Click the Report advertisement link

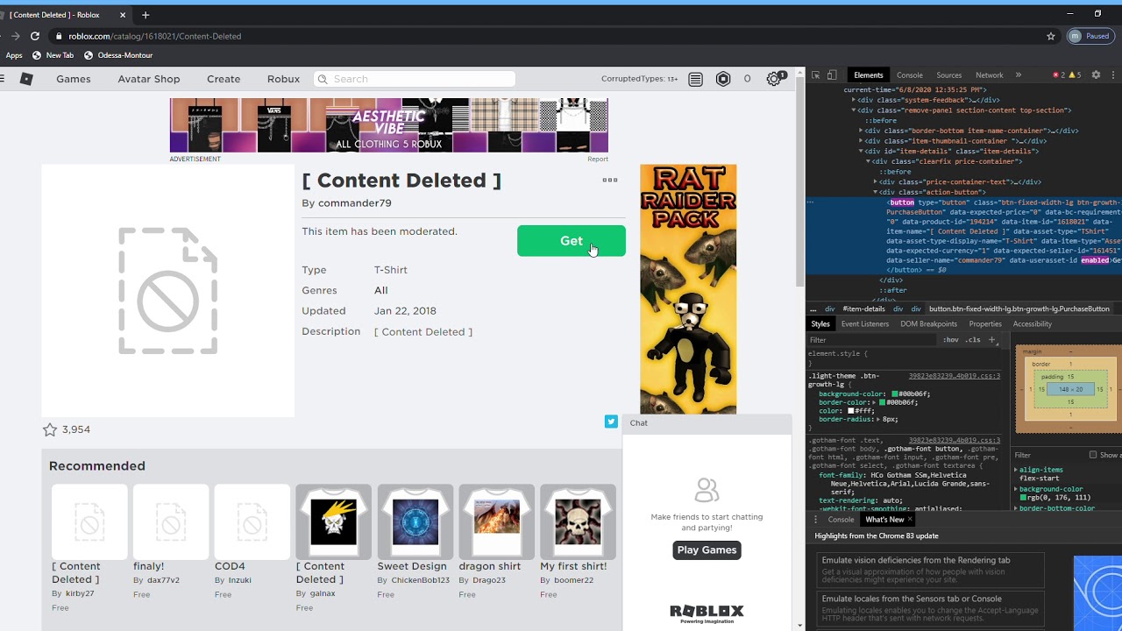click(x=598, y=160)
